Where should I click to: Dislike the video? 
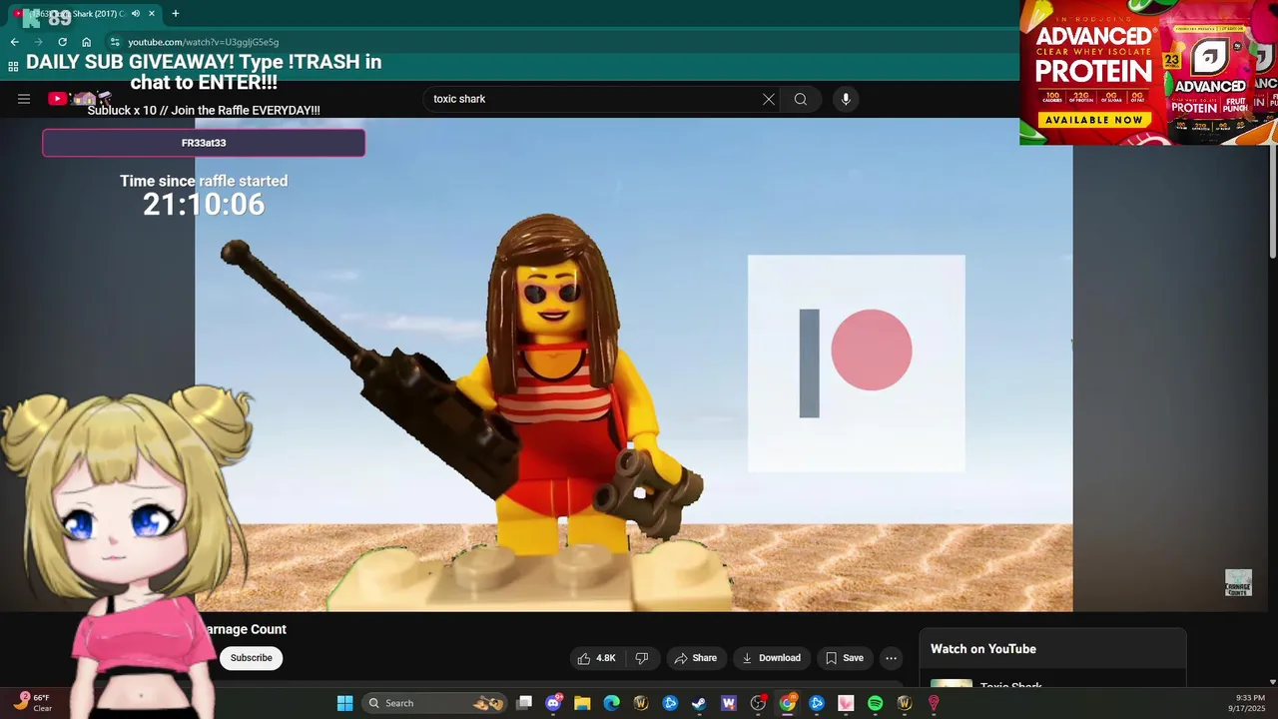642,658
